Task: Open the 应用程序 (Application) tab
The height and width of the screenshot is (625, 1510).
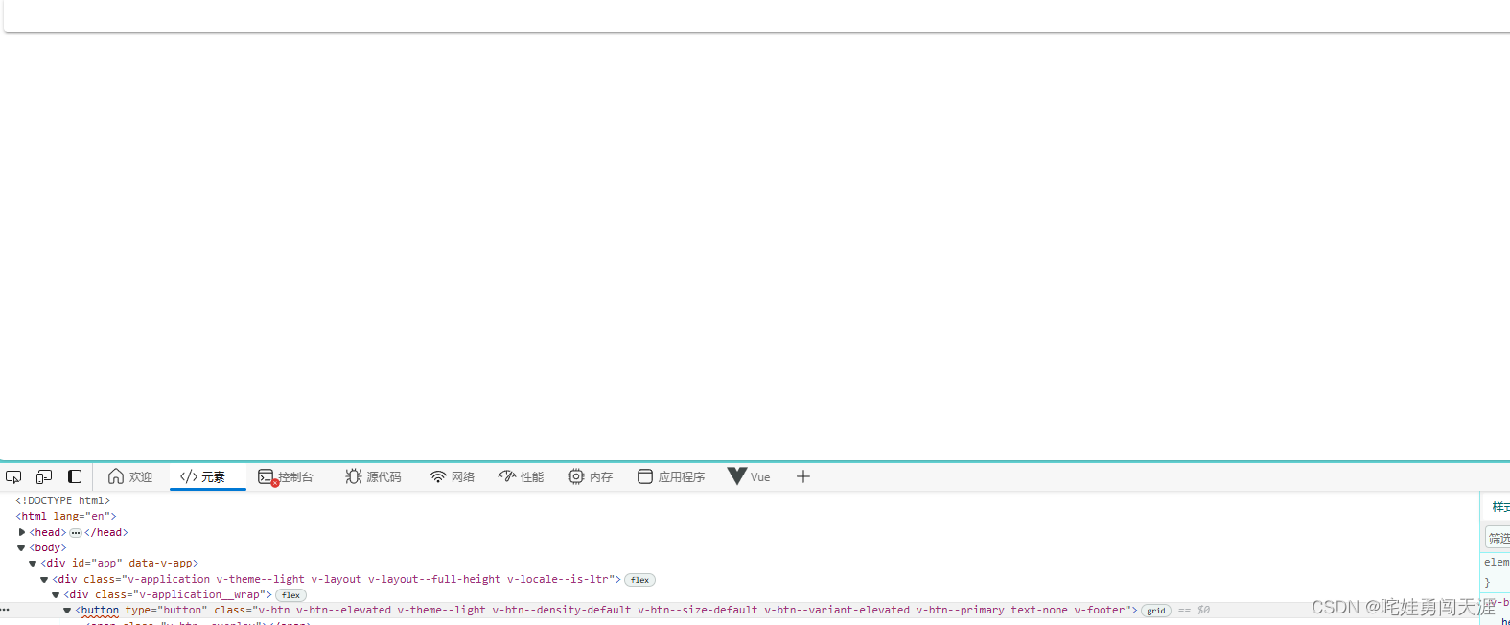Action: tap(671, 476)
